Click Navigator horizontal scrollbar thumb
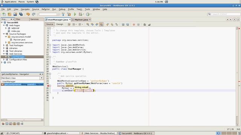The width and height of the screenshot is (241, 135). pyautogui.click(x=5, y=120)
